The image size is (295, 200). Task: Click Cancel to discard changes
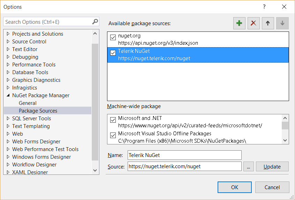(x=272, y=187)
